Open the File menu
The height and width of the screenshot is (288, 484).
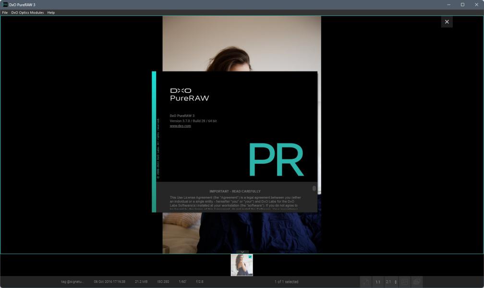coord(5,12)
